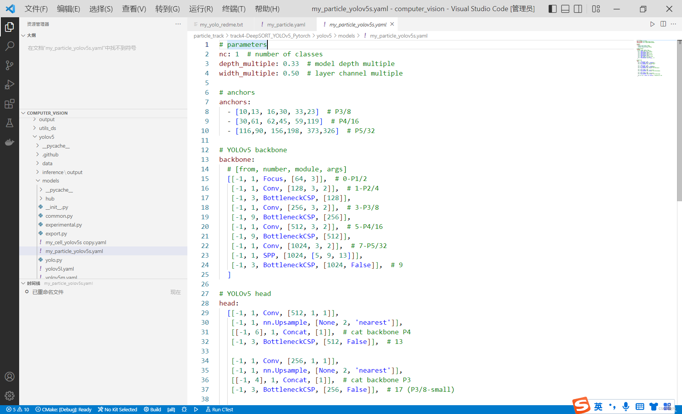
Task: Select the 已重命名文件 timeline entry
Action: pos(48,292)
